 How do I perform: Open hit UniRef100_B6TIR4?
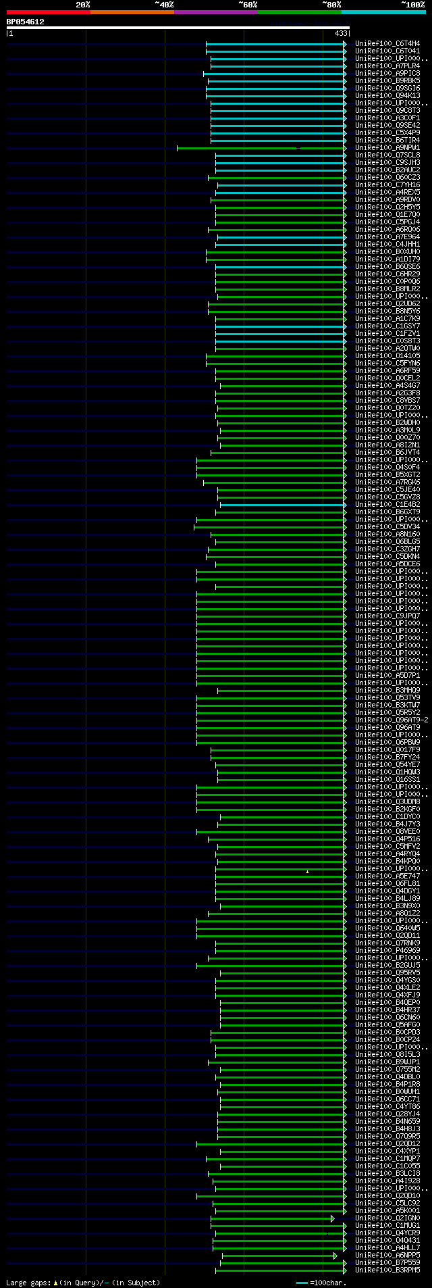(387, 140)
